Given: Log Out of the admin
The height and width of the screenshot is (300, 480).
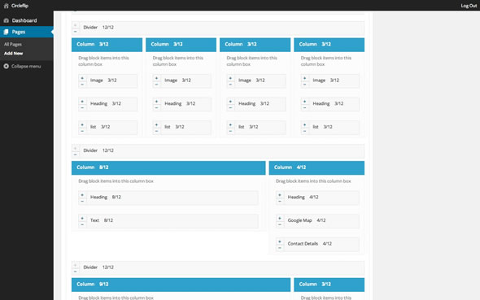Looking at the screenshot, I should tap(469, 6).
